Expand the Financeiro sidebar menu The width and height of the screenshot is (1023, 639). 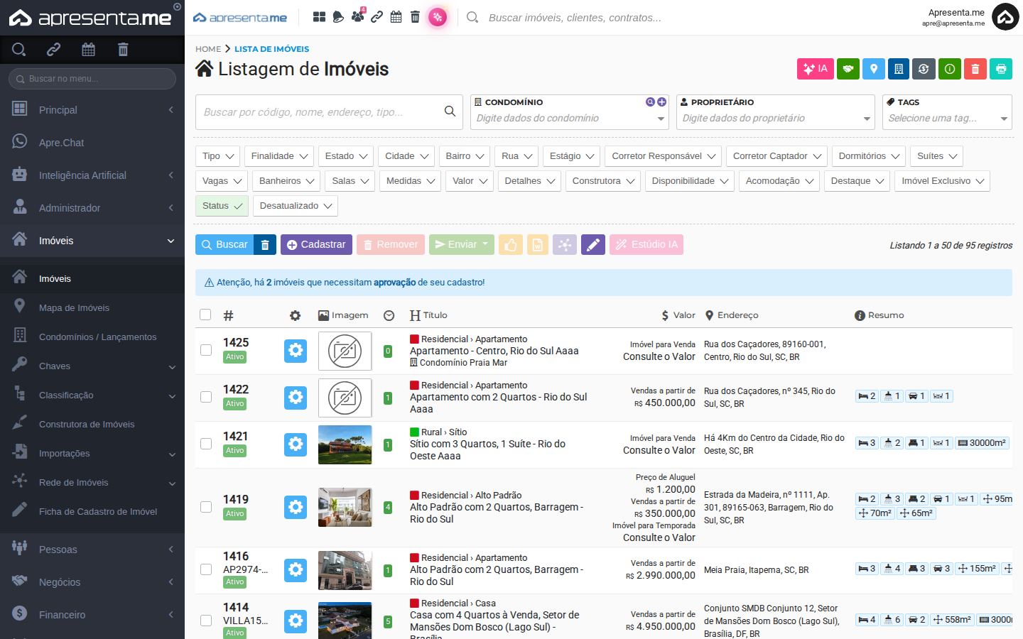pyautogui.click(x=92, y=615)
